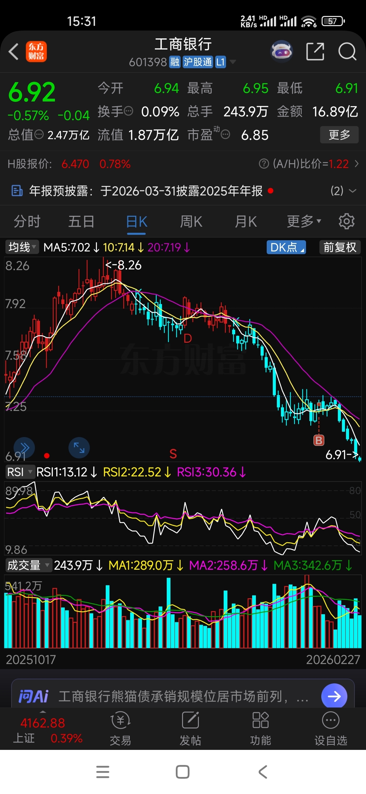This screenshot has height=794, width=366.
Task: Open the A/H 比价 help question icon
Action: (x=264, y=164)
